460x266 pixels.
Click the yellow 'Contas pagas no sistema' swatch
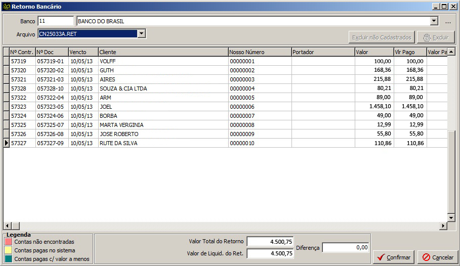click(9, 250)
